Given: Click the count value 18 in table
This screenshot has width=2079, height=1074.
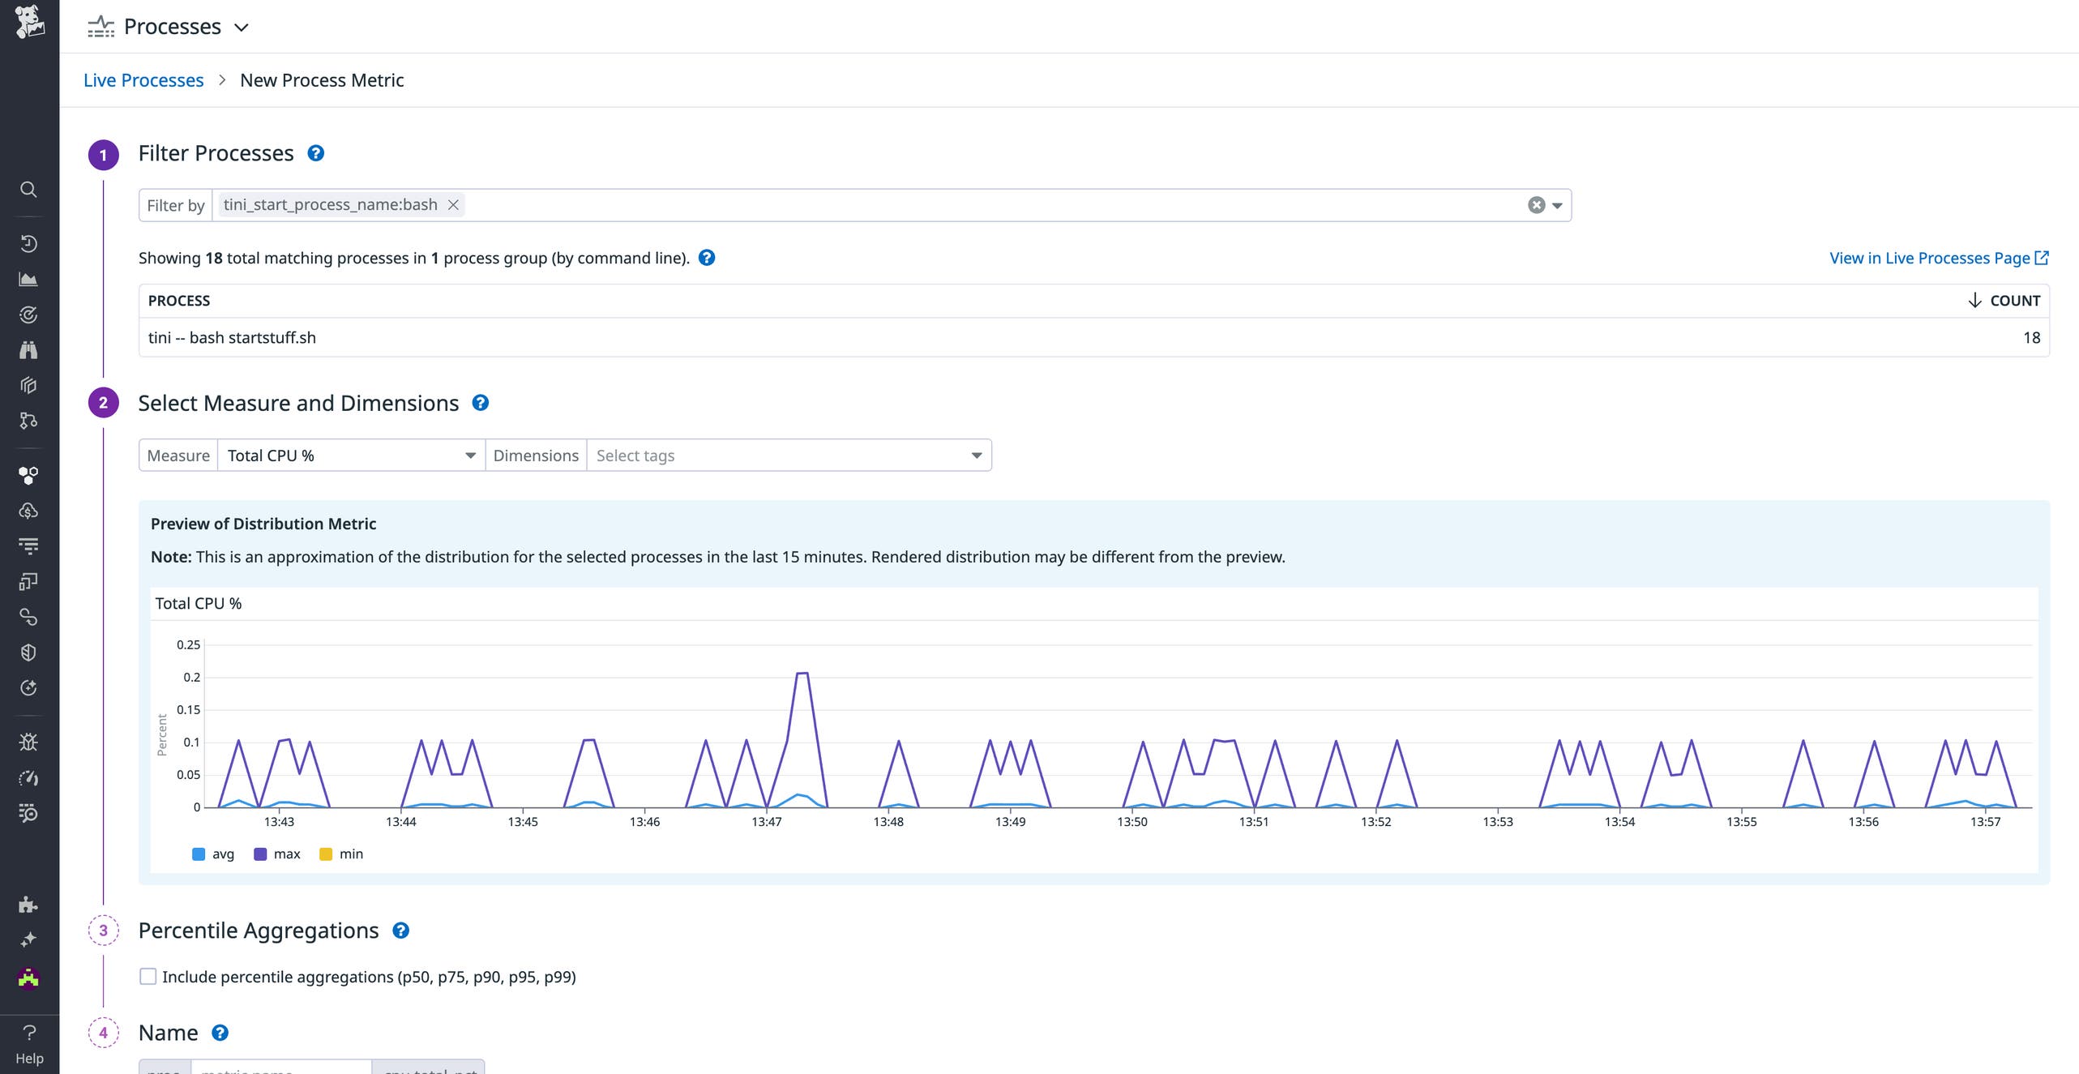Looking at the screenshot, I should 2031,337.
